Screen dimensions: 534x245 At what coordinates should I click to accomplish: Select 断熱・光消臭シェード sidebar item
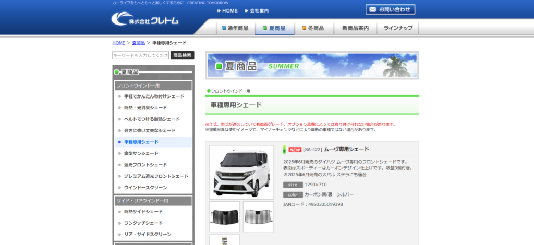[145, 108]
